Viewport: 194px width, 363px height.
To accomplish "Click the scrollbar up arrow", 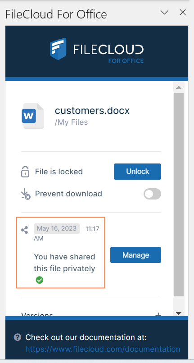I will 179,87.
